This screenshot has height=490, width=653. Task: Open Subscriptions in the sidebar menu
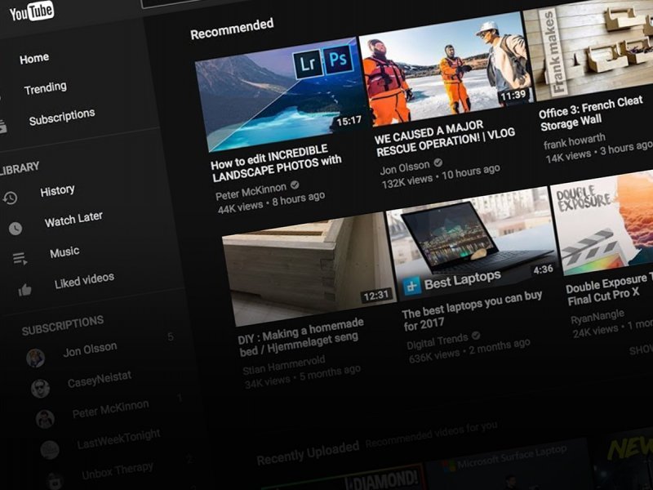click(x=62, y=117)
